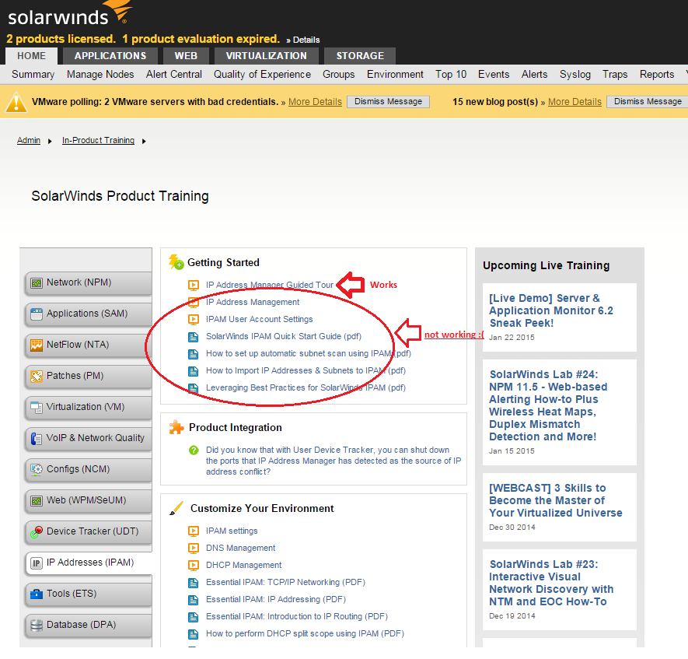Open IP Address Manager Guided Tour link

pyautogui.click(x=270, y=286)
